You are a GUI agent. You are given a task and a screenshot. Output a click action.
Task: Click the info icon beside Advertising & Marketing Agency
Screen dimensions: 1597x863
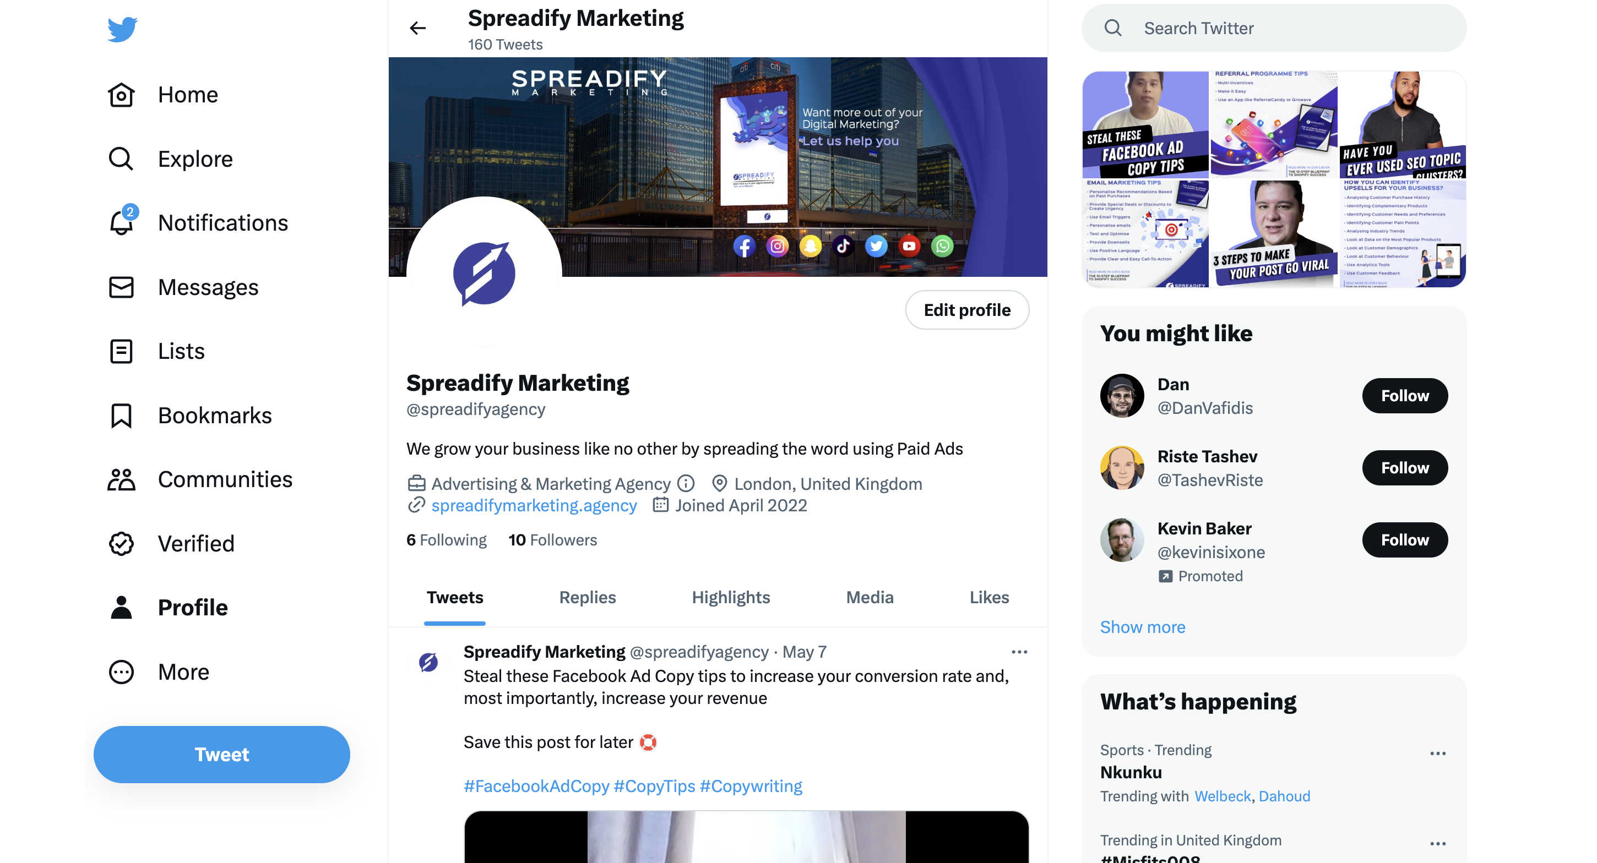point(685,483)
